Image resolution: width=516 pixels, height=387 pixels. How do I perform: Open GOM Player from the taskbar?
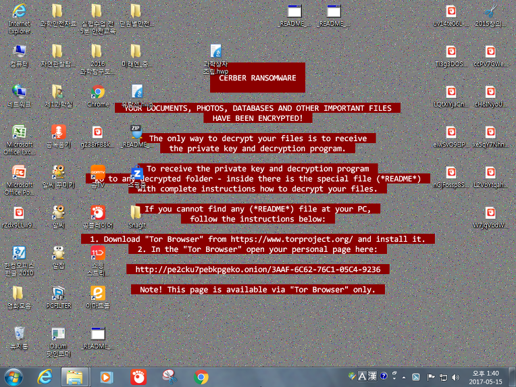(x=138, y=377)
